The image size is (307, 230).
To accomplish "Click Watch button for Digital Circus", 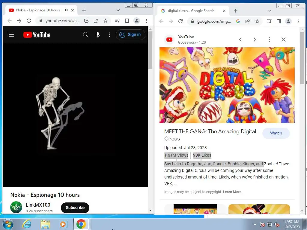I will click(x=276, y=133).
